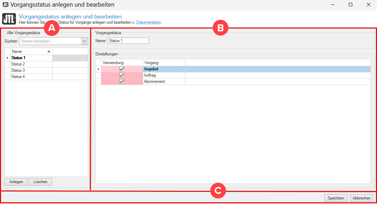The height and width of the screenshot is (204, 377).
Task: Open the Suchen dropdown arrow
Action: [84, 41]
